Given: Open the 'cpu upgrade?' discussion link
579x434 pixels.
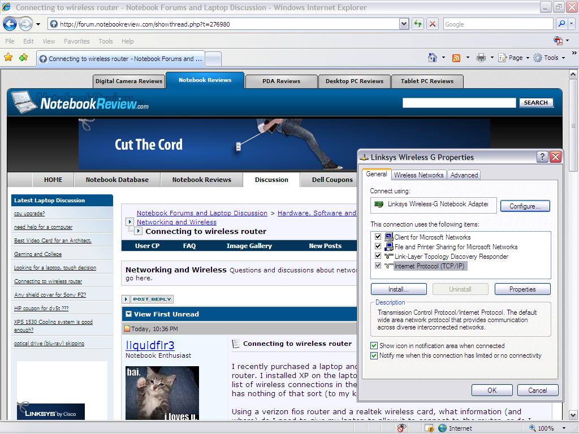Looking at the screenshot, I should [29, 213].
